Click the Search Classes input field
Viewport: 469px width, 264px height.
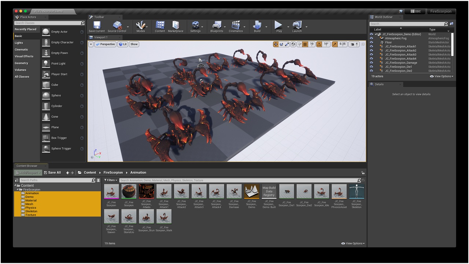(49, 23)
